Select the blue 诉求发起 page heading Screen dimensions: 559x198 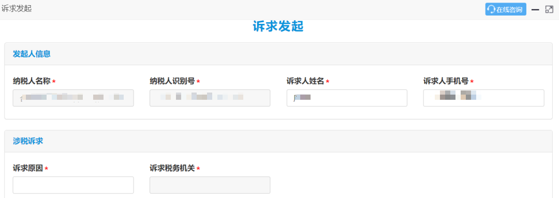click(278, 27)
